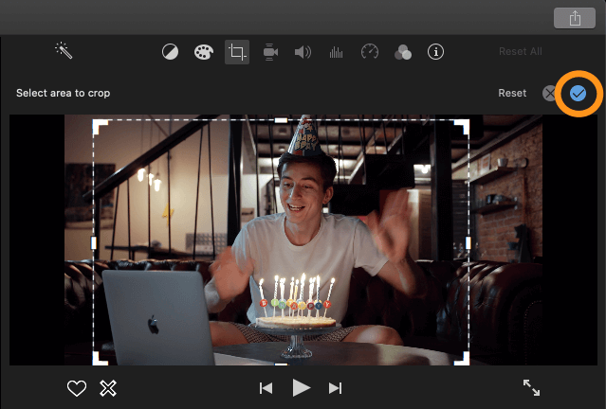Image resolution: width=606 pixels, height=409 pixels.
Task: Skip to the previous clip
Action: pos(266,387)
